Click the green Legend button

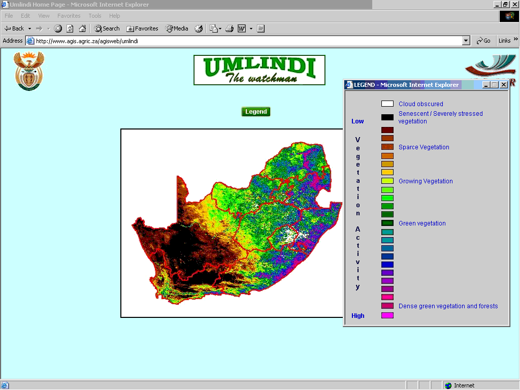pos(256,112)
